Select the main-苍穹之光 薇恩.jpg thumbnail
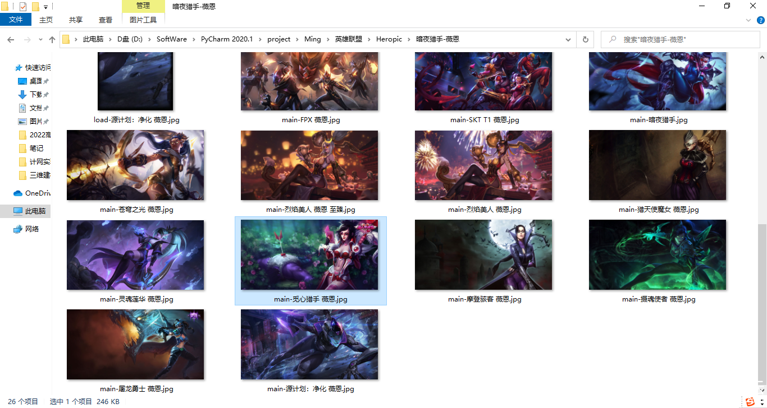Screen dimensions: 767x408 coord(135,165)
